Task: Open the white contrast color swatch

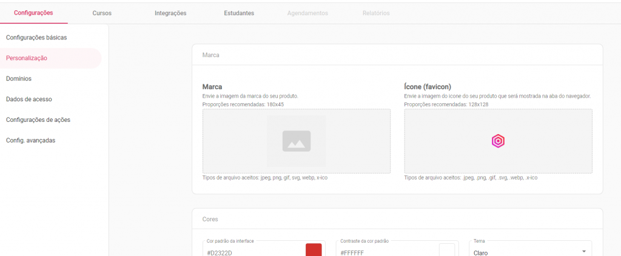Action: pyautogui.click(x=447, y=250)
